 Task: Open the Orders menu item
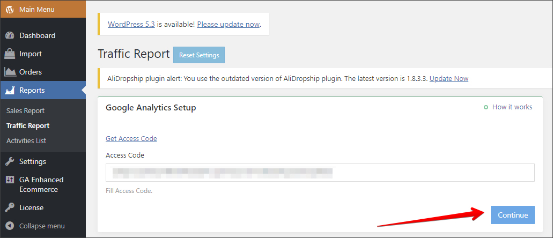coord(43,72)
